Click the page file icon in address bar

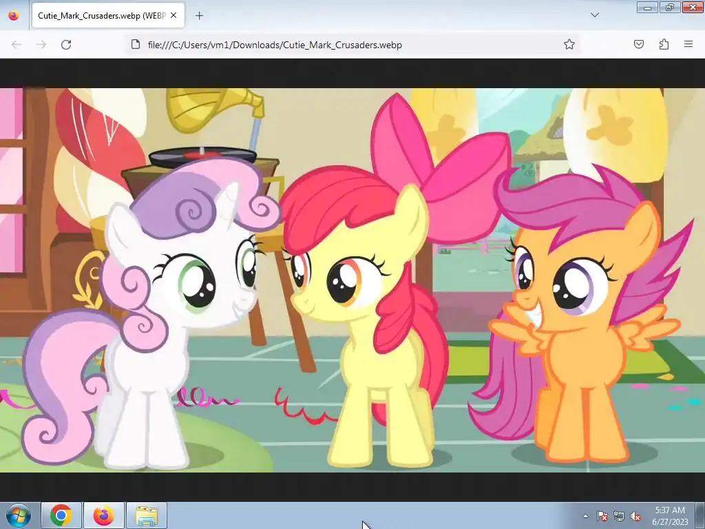(x=136, y=44)
